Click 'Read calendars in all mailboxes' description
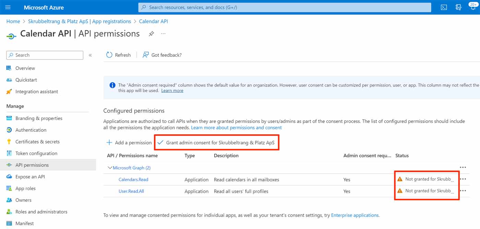480x229 pixels. click(x=247, y=179)
